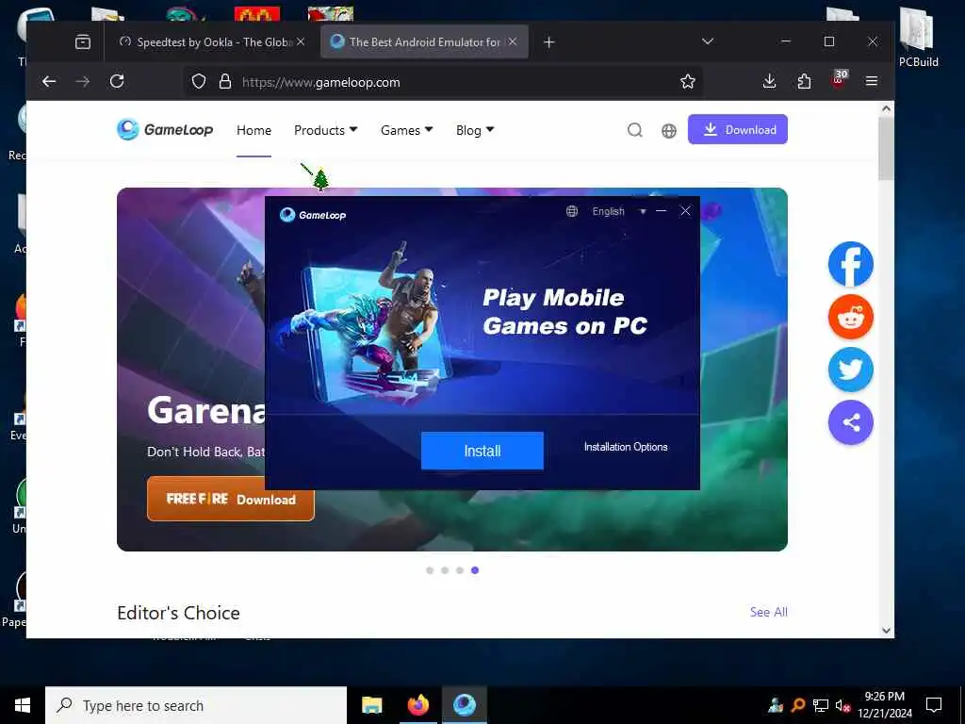Screen dimensions: 965x724
Task: Share the page on Reddit
Action: click(851, 317)
